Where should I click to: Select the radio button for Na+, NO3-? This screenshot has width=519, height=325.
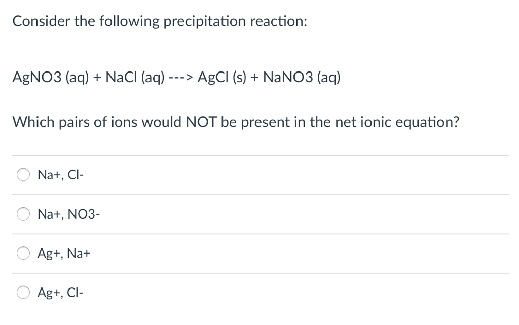[x=23, y=214]
